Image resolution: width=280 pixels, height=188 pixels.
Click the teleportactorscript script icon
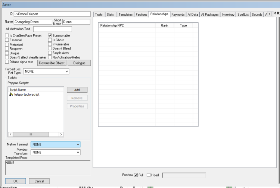coord(11,95)
